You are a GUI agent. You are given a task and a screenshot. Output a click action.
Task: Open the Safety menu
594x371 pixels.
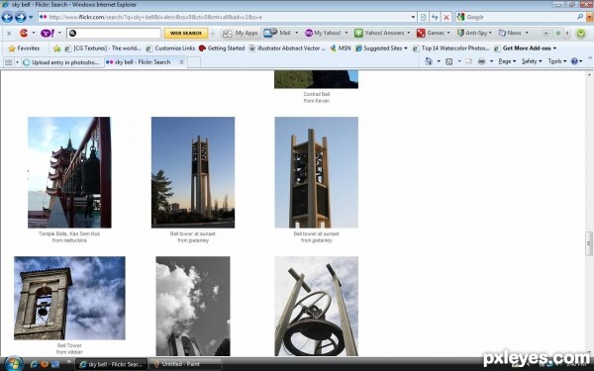tap(531, 61)
